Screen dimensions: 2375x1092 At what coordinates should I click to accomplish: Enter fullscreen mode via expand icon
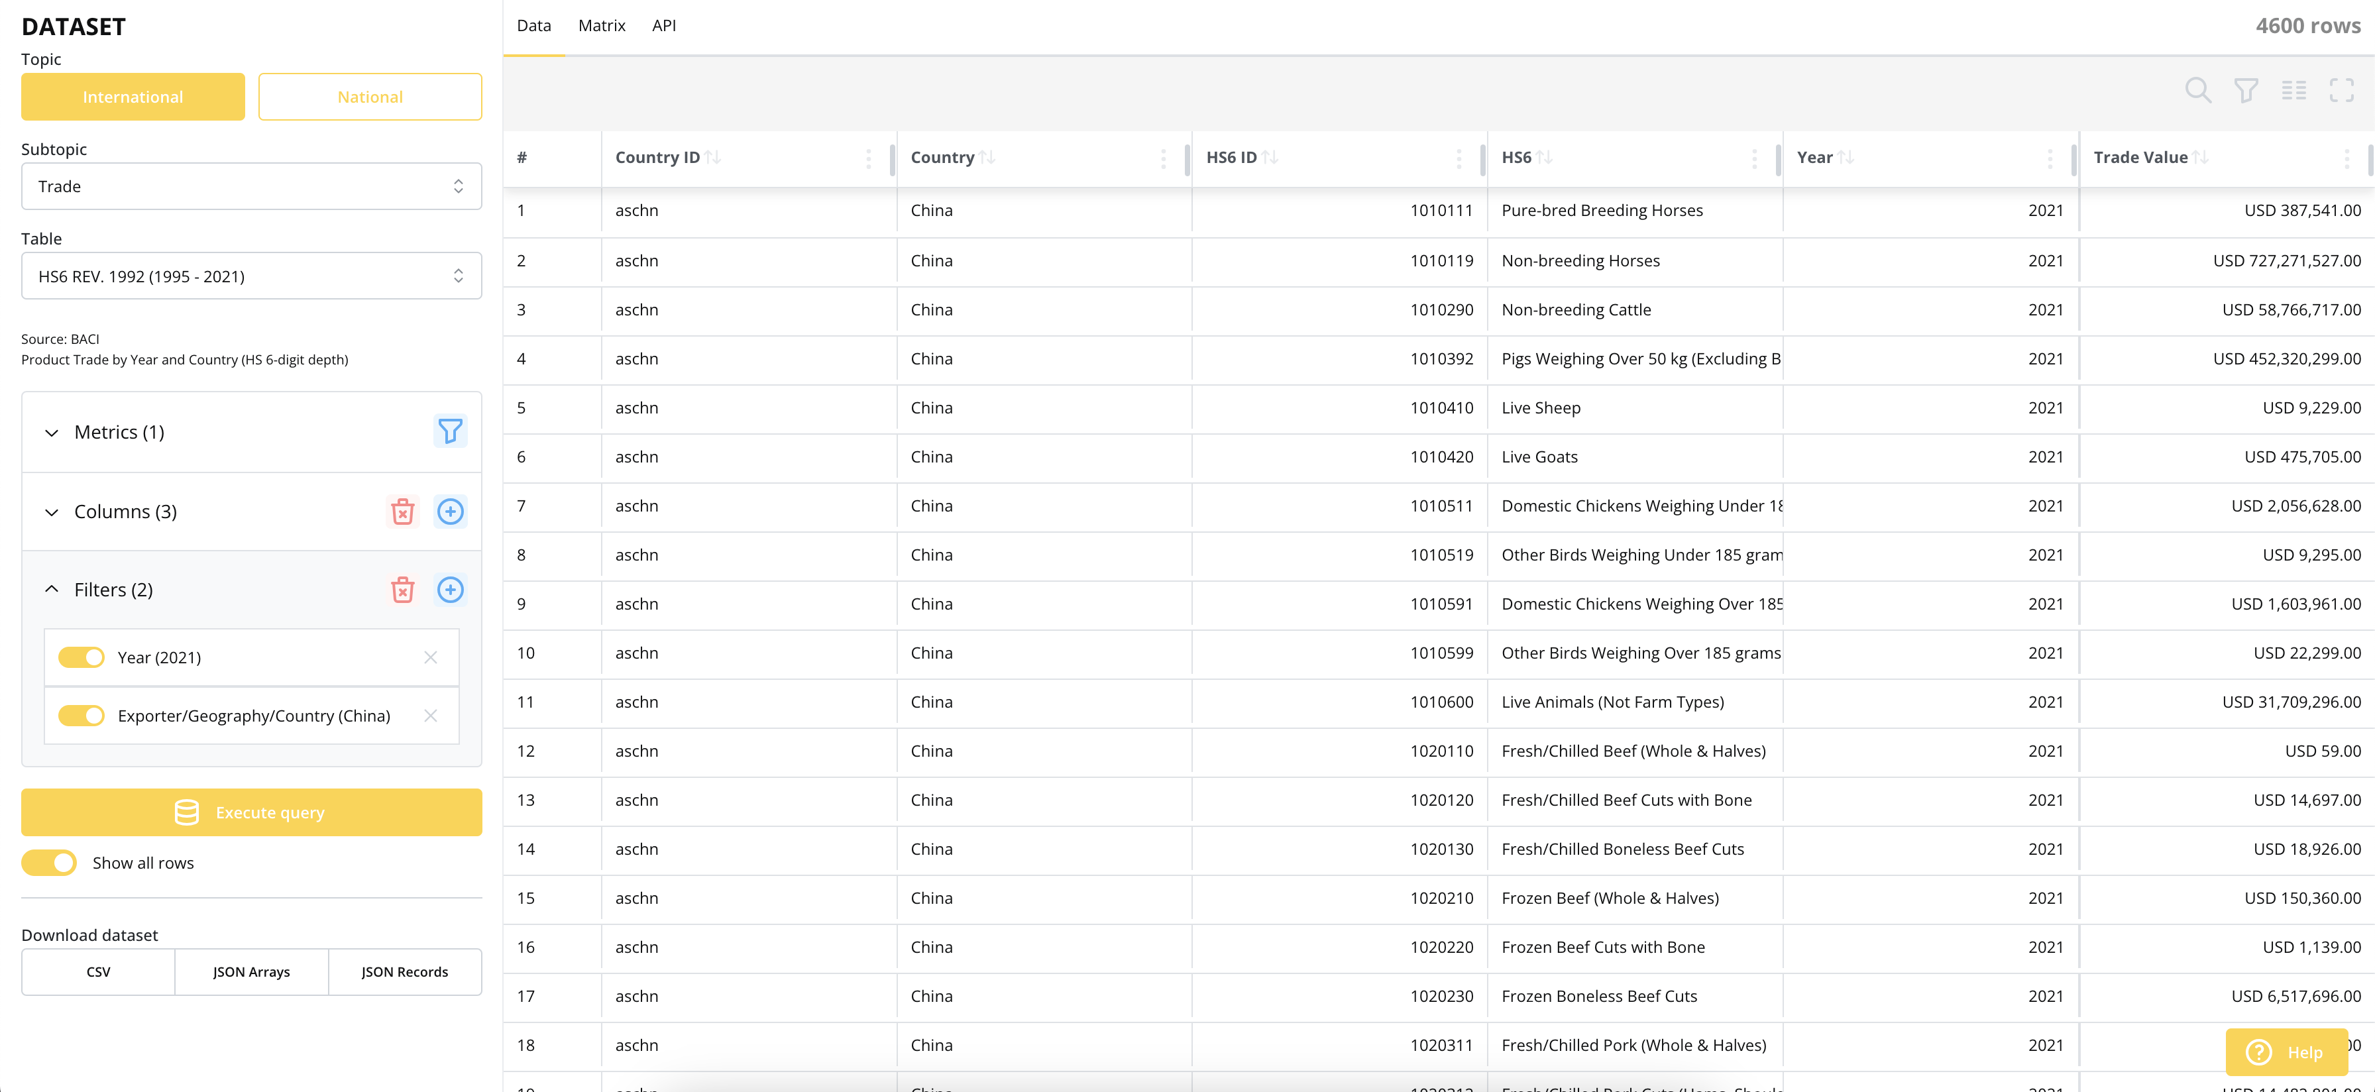click(x=2341, y=90)
